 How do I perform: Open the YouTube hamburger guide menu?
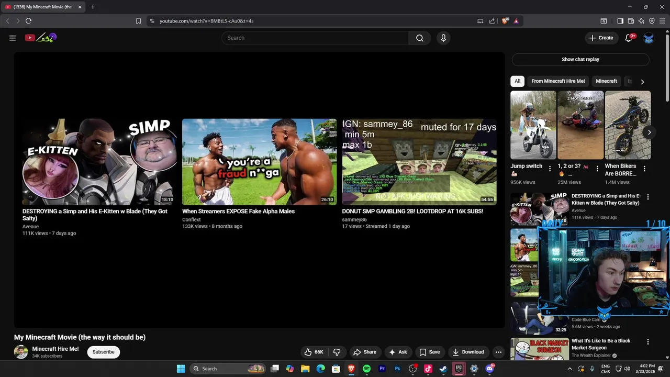[13, 38]
